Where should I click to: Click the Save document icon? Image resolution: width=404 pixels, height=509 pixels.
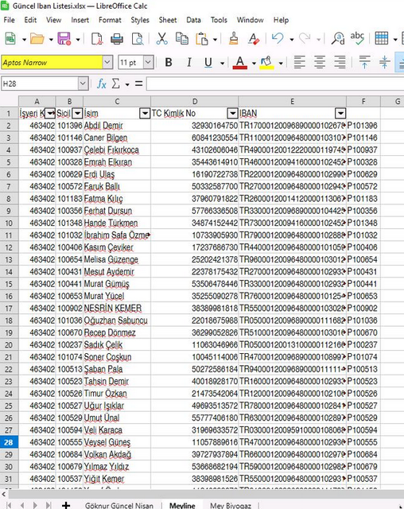click(64, 39)
